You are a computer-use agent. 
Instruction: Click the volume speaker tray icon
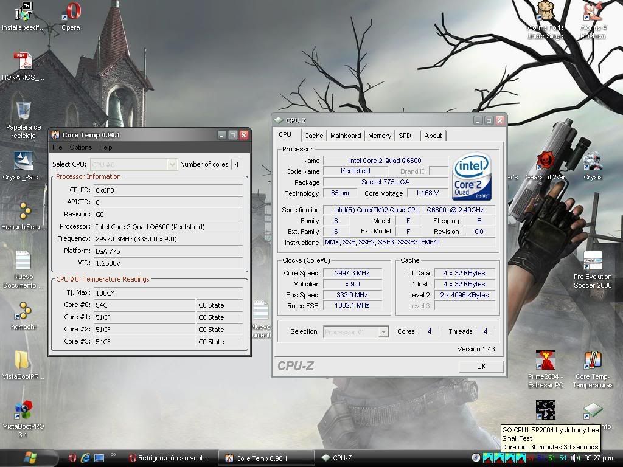576,458
